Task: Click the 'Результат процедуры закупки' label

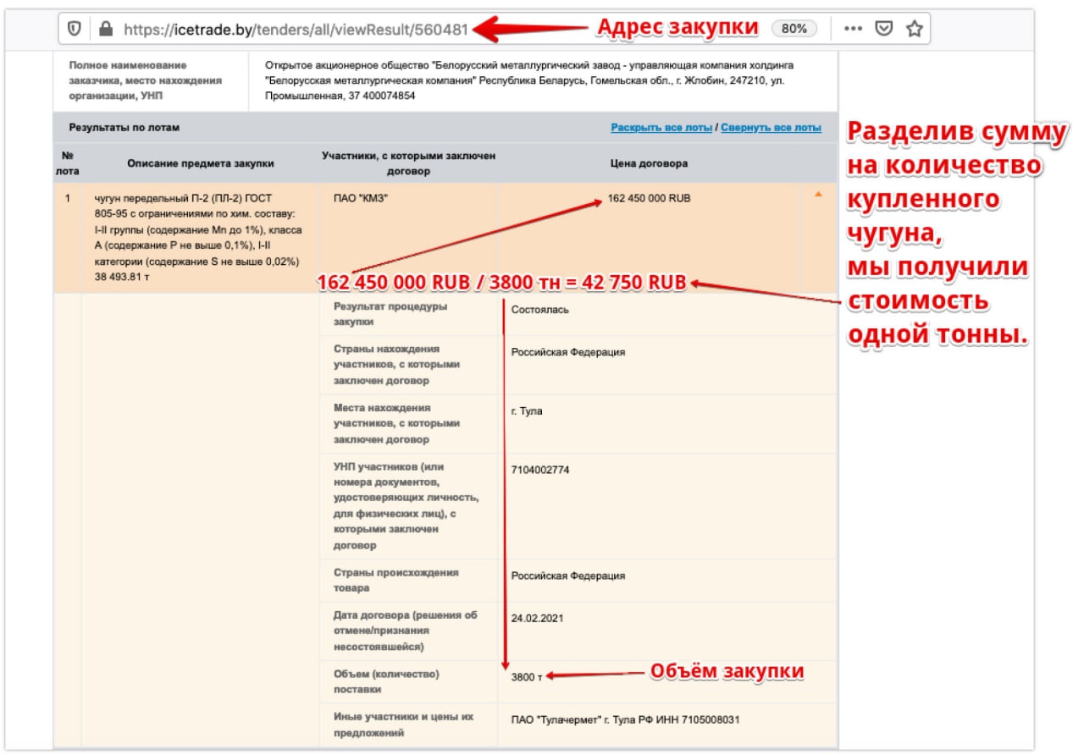Action: pyautogui.click(x=390, y=314)
